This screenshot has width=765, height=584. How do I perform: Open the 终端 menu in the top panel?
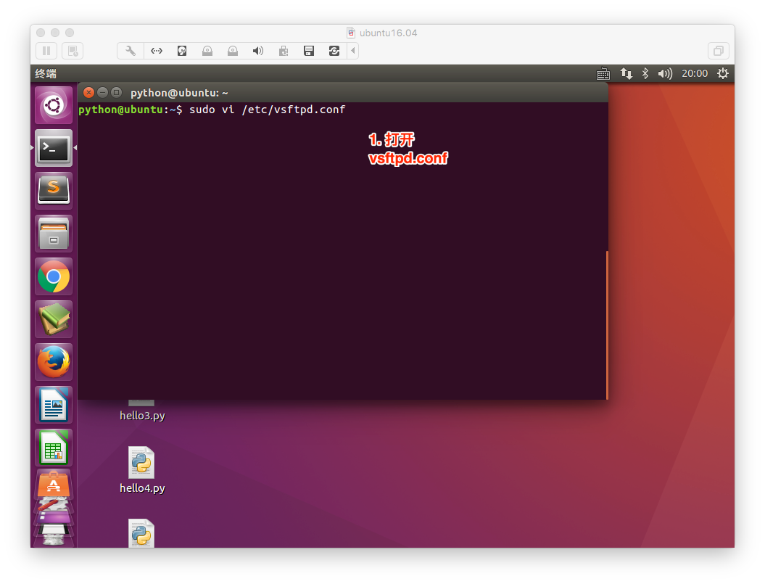click(x=46, y=74)
